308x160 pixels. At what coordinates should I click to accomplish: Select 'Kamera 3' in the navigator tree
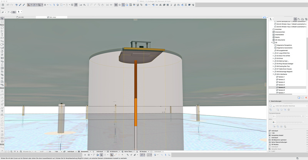click(x=281, y=82)
